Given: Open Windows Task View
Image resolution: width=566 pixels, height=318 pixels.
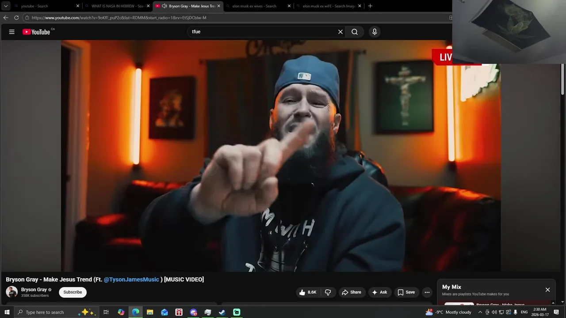Looking at the screenshot, I should 106,312.
